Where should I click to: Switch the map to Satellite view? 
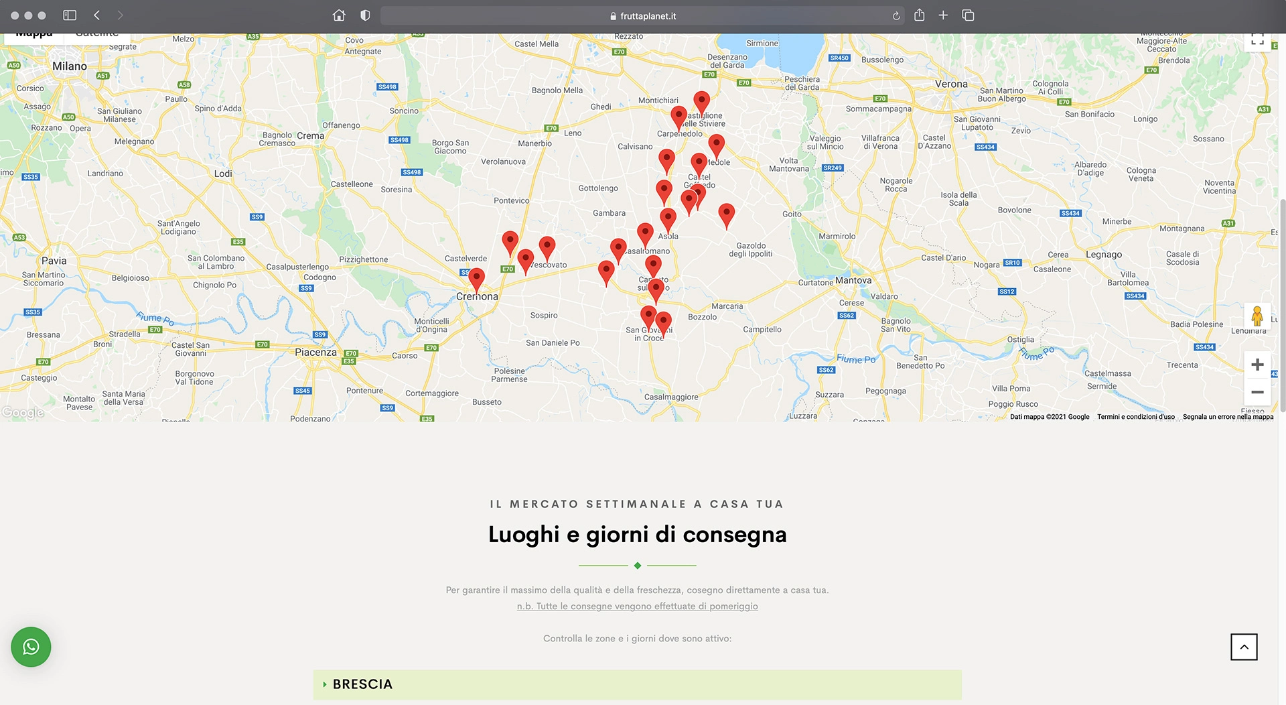pos(97,36)
